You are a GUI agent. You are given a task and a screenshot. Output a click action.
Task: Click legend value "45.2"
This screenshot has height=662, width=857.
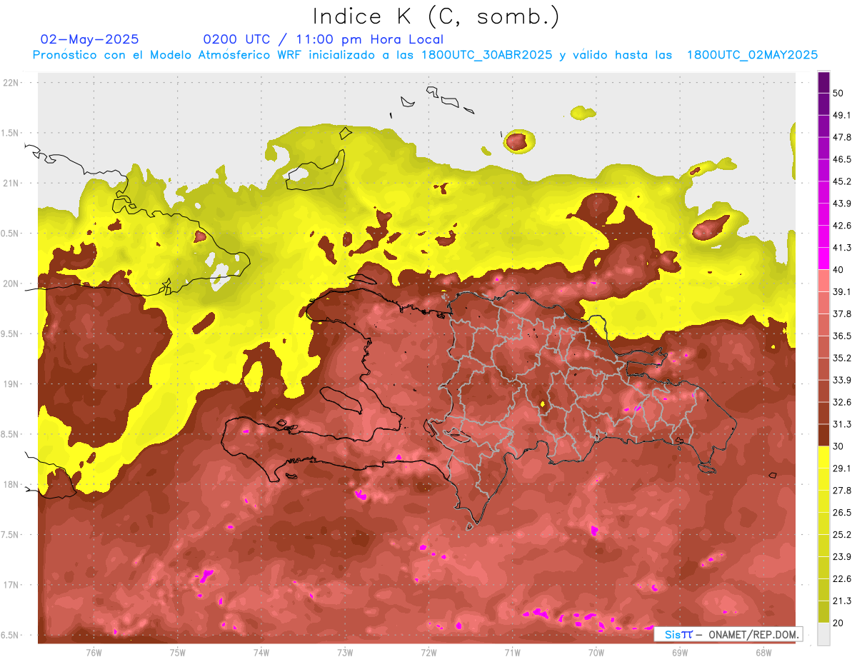[x=841, y=181]
